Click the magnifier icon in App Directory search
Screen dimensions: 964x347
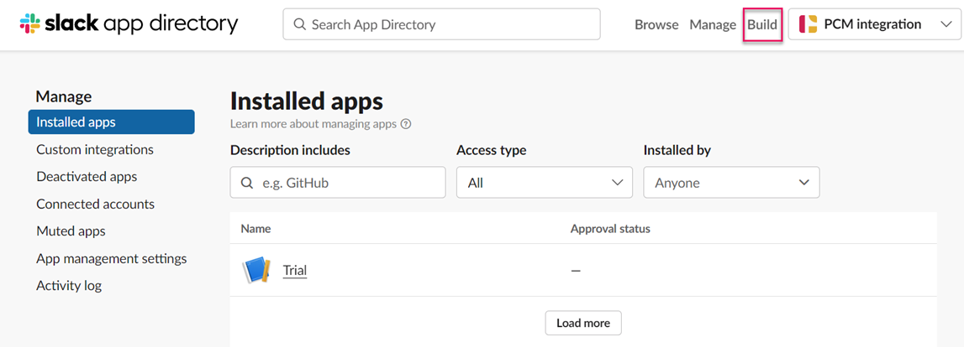point(299,24)
